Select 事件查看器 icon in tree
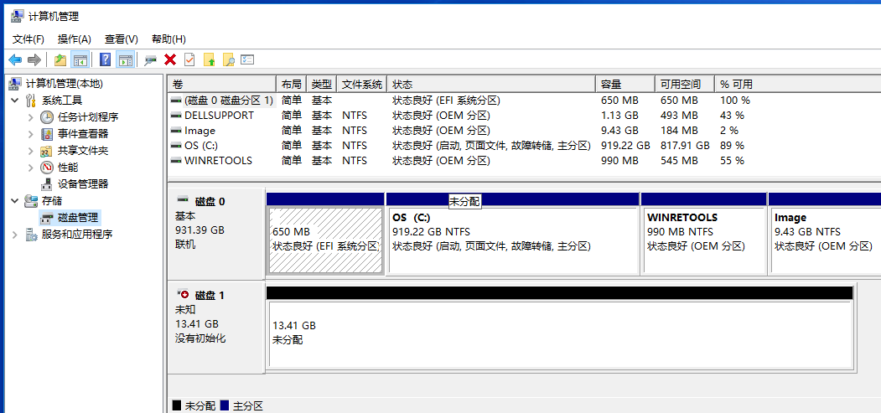The width and height of the screenshot is (881, 413). (x=47, y=134)
